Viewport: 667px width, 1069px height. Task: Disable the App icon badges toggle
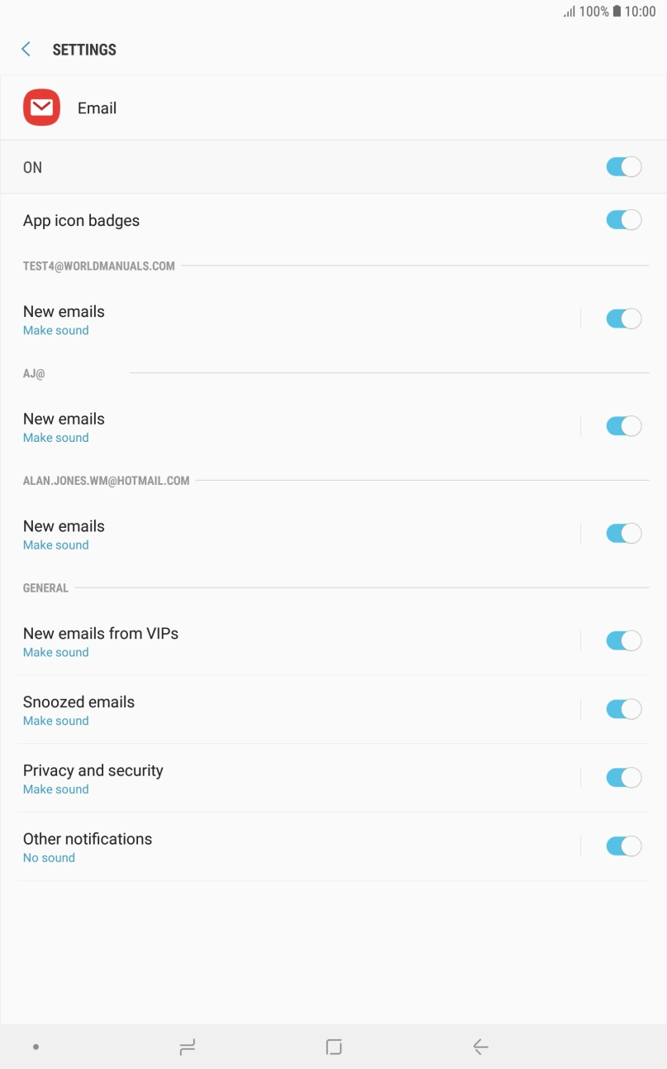pos(623,220)
